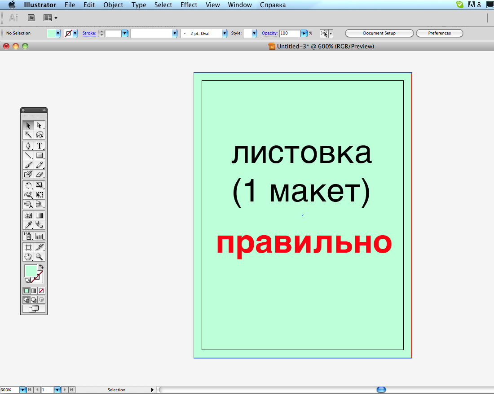
Task: Select the Gradient tool
Action: (40, 215)
